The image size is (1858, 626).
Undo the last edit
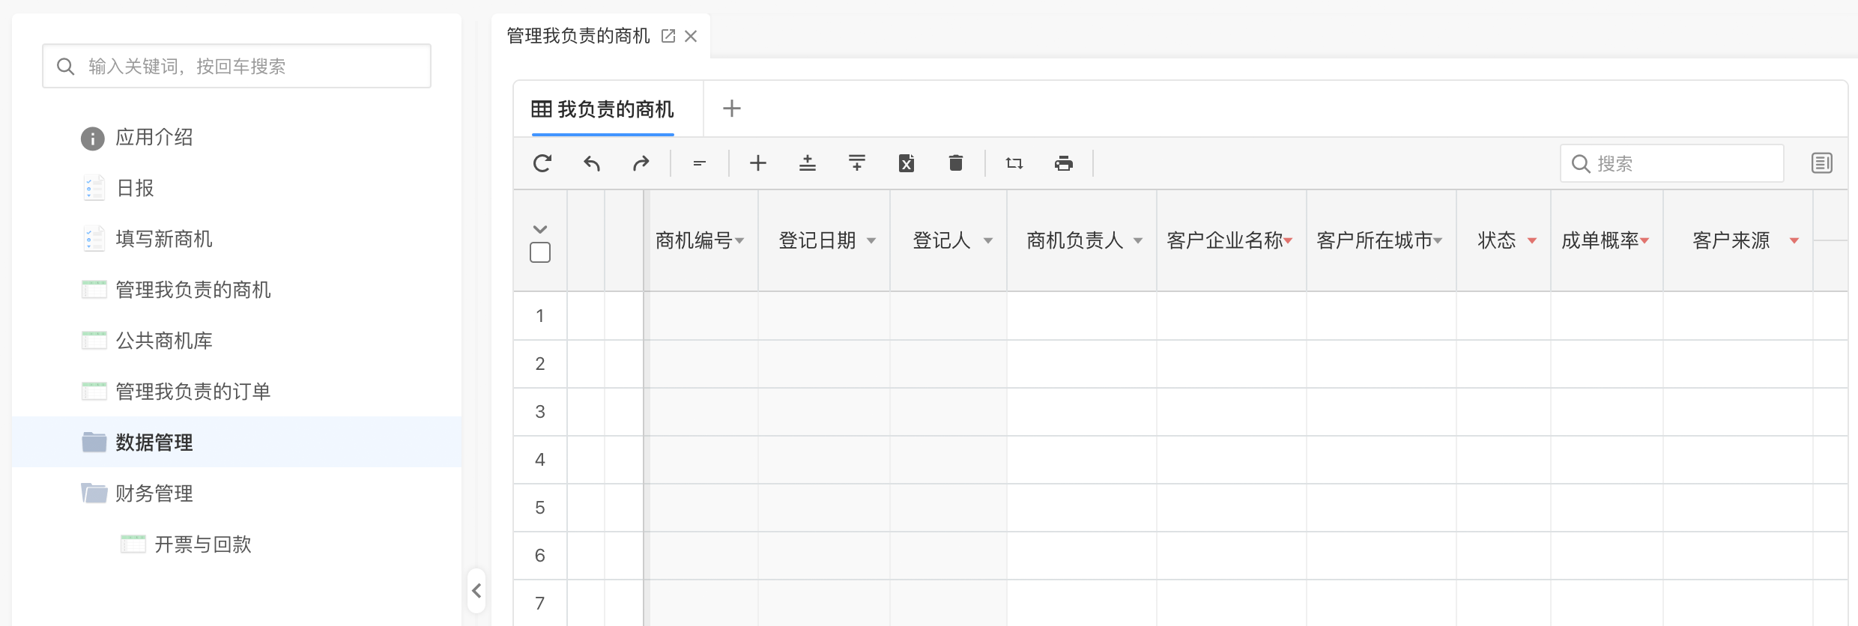pyautogui.click(x=592, y=163)
